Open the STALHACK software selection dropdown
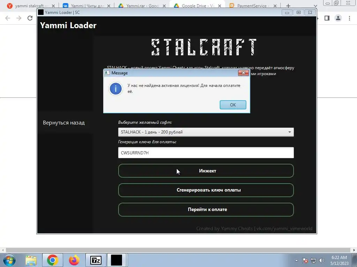This screenshot has height=267, width=357. tap(206, 132)
